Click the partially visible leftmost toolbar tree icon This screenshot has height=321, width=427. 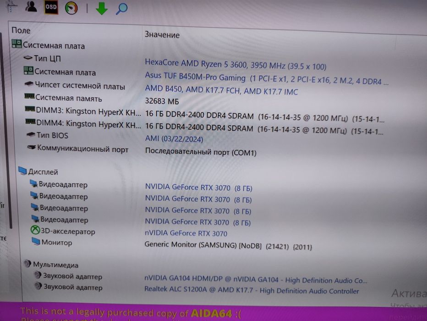click(x=12, y=6)
